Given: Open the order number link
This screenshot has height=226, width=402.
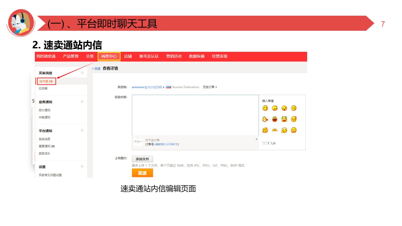Looking at the screenshot, I should click(x=167, y=144).
